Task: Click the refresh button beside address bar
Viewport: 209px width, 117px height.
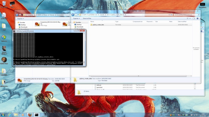Action: coord(172,15)
